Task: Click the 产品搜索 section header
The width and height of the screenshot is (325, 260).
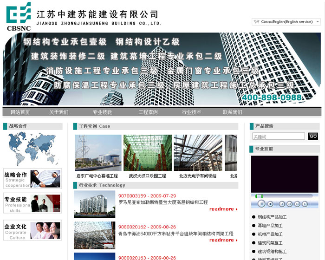Action: (x=285, y=126)
